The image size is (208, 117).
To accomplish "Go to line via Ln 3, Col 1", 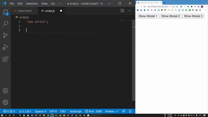I will (25, 111).
